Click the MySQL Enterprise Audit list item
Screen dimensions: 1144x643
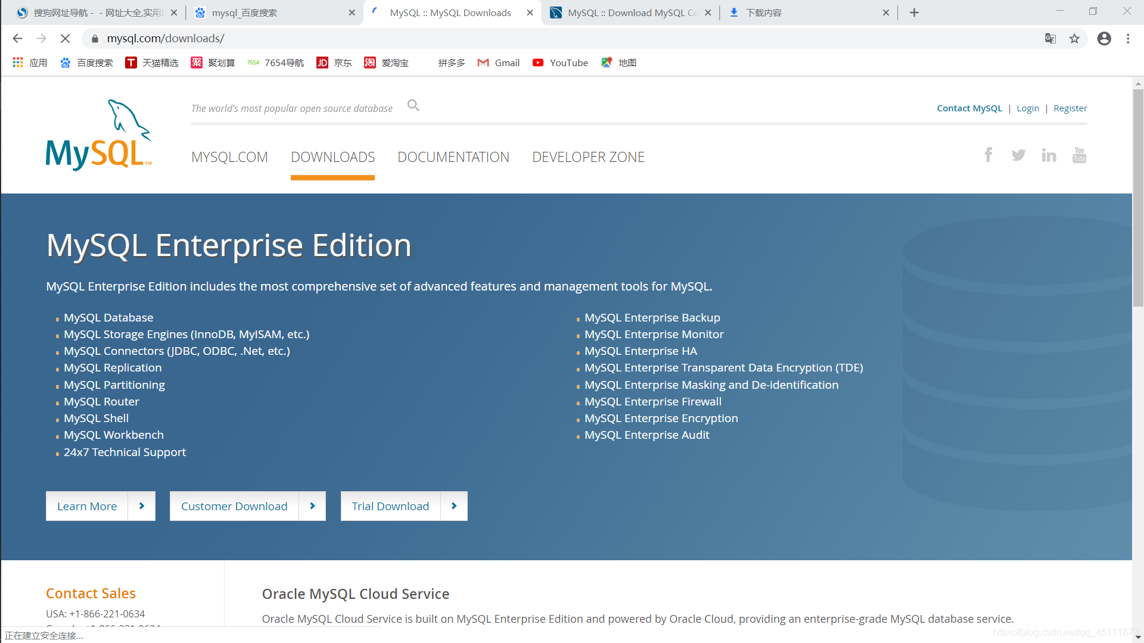[x=647, y=435]
